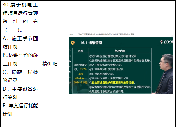
Task: Select option C 隐蔽工程检验记录
Action: (20, 76)
